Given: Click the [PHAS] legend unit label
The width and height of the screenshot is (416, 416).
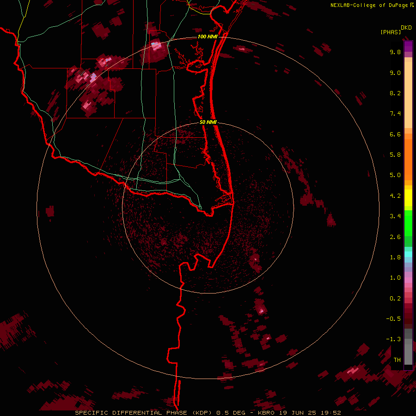Looking at the screenshot, I should [391, 32].
